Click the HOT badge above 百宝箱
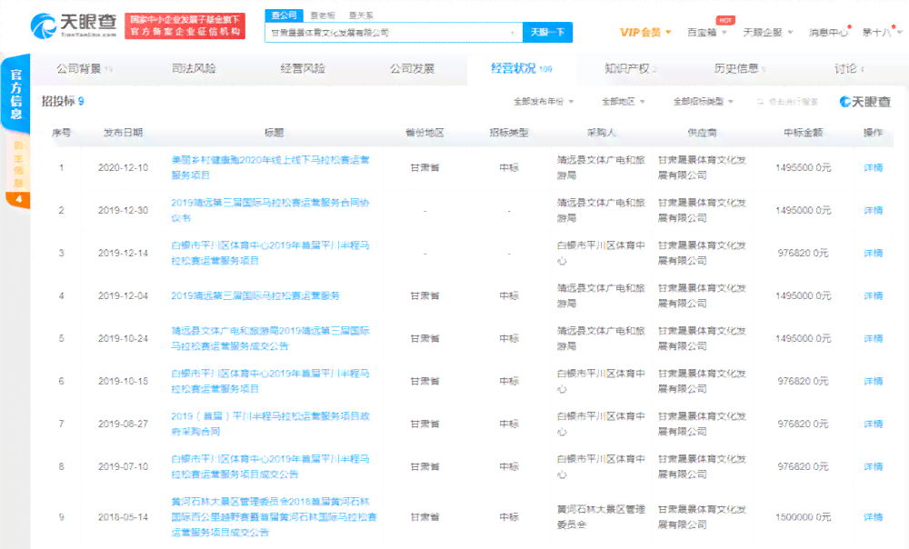 tap(725, 20)
